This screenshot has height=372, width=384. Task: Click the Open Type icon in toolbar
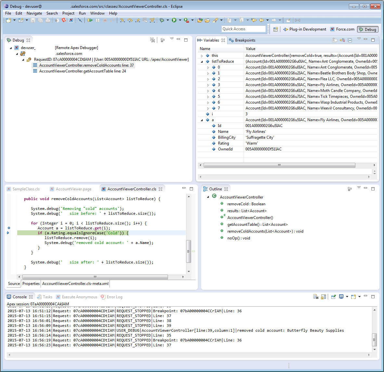[x=200, y=20]
